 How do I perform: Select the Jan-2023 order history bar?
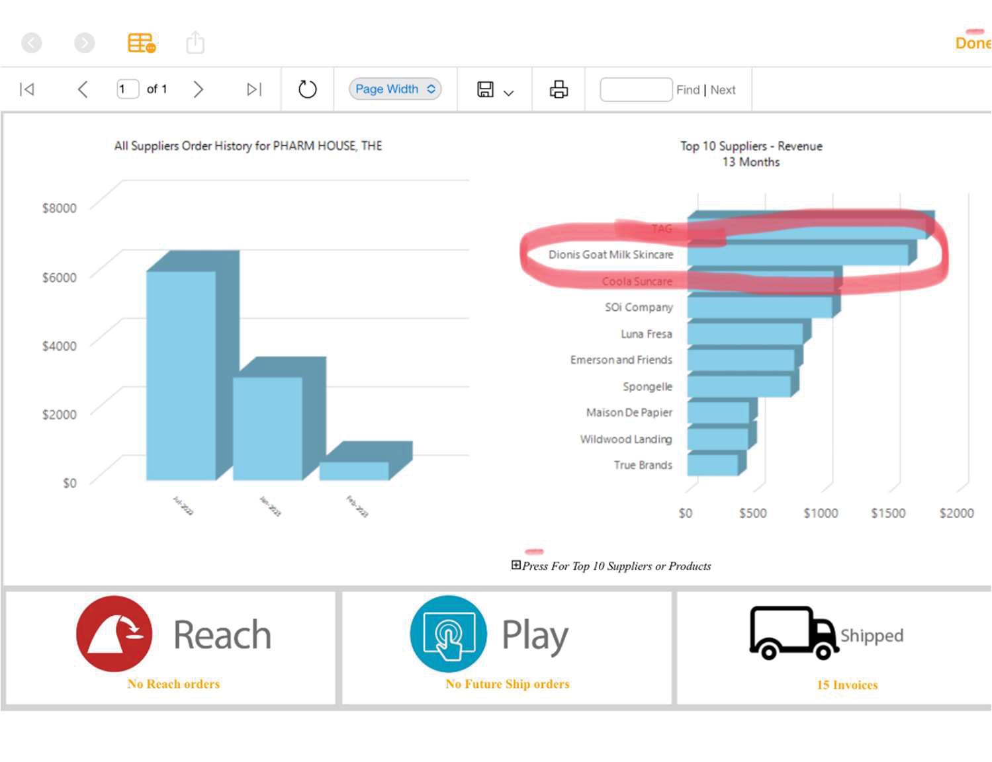267,429
